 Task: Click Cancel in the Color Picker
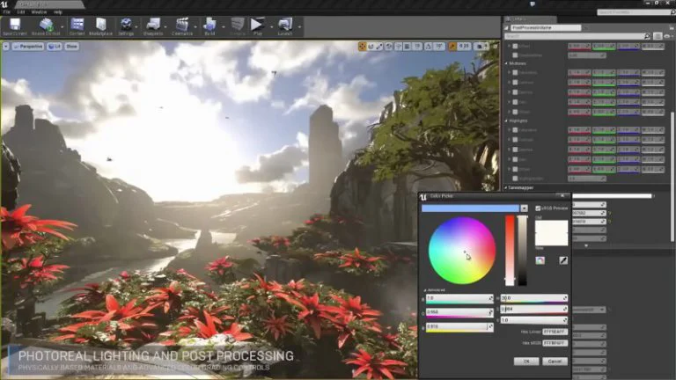pyautogui.click(x=554, y=361)
